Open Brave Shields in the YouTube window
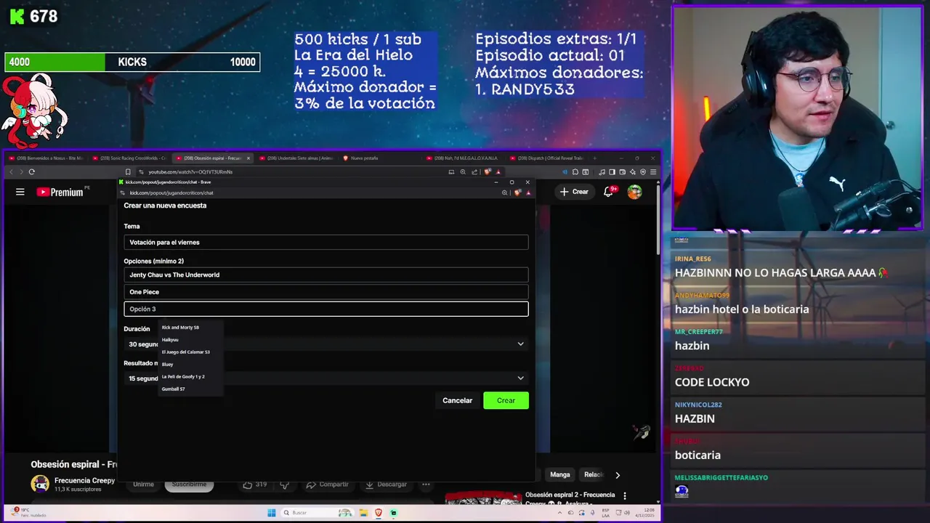The image size is (930, 523). pos(487,172)
